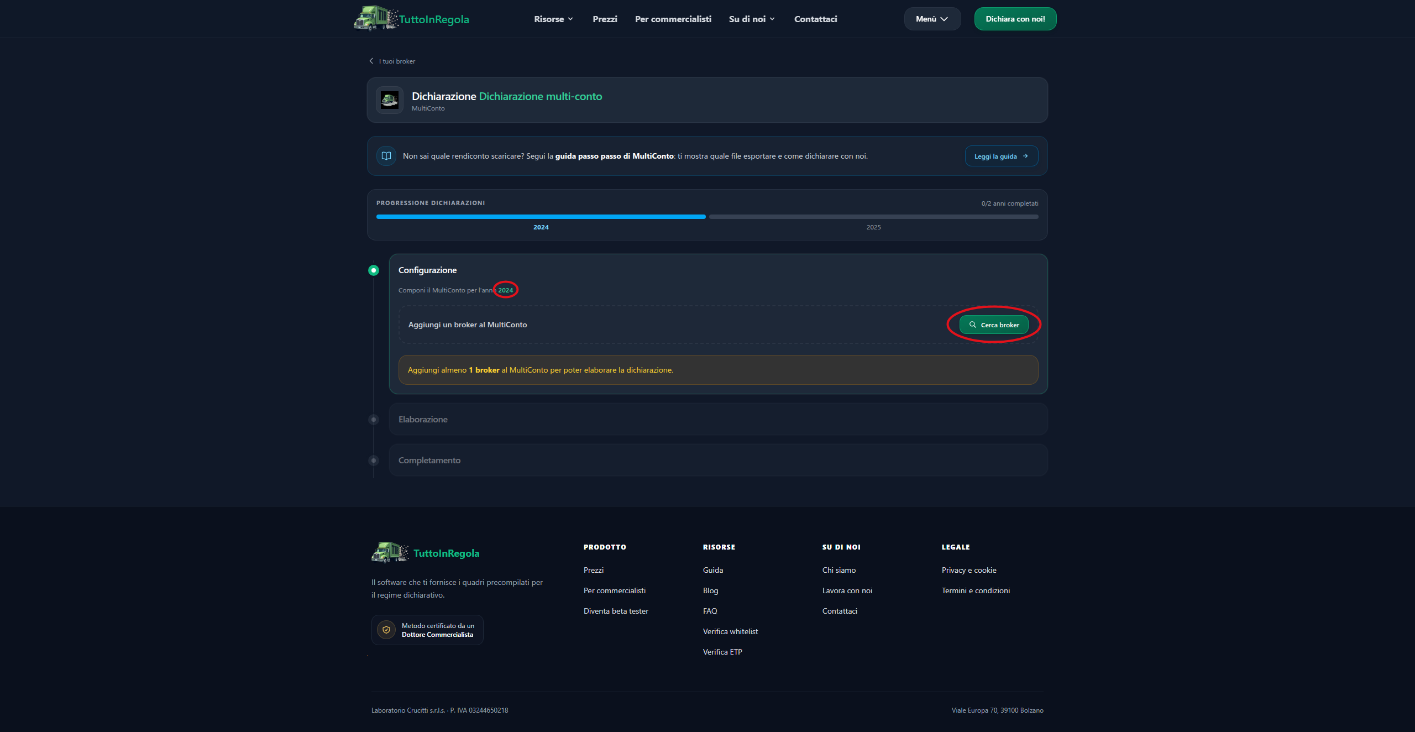Click the open-book guide icon
This screenshot has width=1415, height=732.
386,156
